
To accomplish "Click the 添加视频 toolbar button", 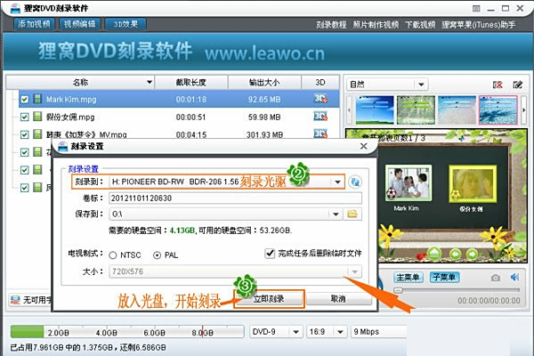I will pos(34,24).
